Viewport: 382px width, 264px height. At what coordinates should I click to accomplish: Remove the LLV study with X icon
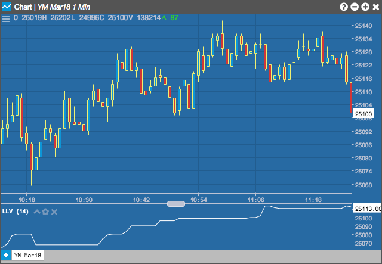[54, 212]
